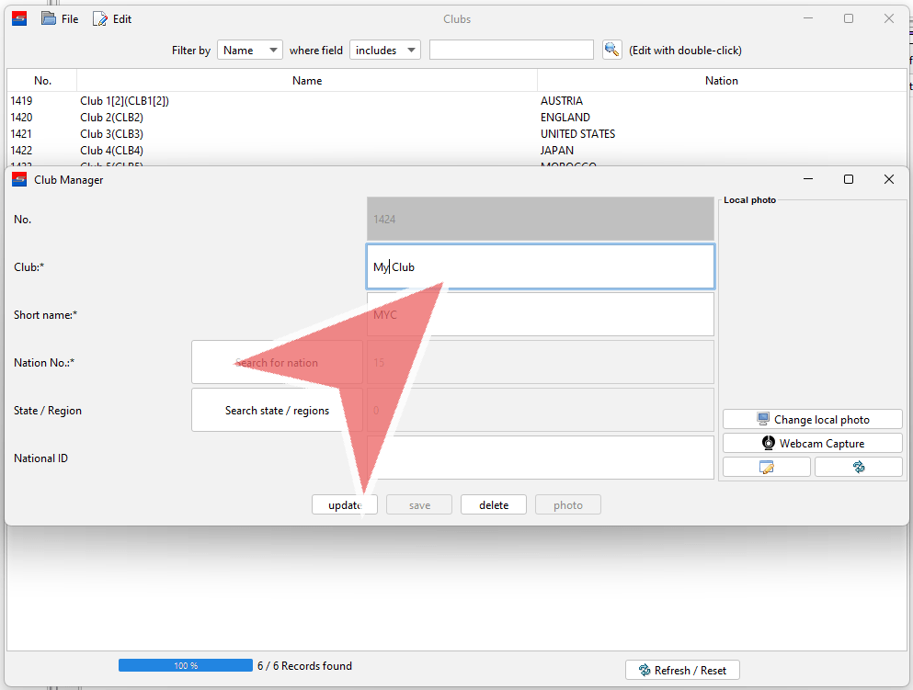Click the Search state / regions button
This screenshot has height=690, width=913.
277,411
